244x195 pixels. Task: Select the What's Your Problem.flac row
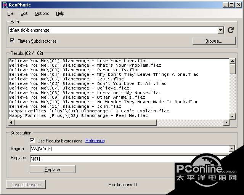pyautogui.click(x=119, y=65)
